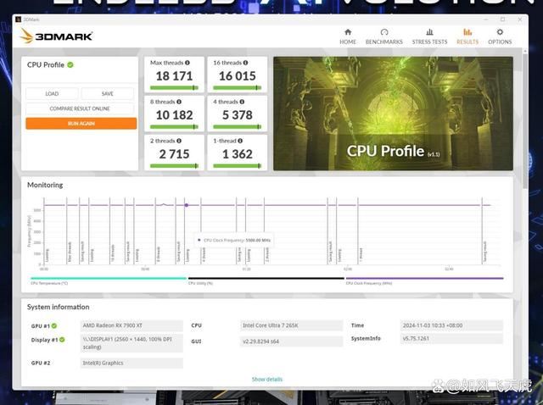The height and width of the screenshot is (405, 543).
Task: Select the Intel(R) Graphics field
Action: click(132, 363)
